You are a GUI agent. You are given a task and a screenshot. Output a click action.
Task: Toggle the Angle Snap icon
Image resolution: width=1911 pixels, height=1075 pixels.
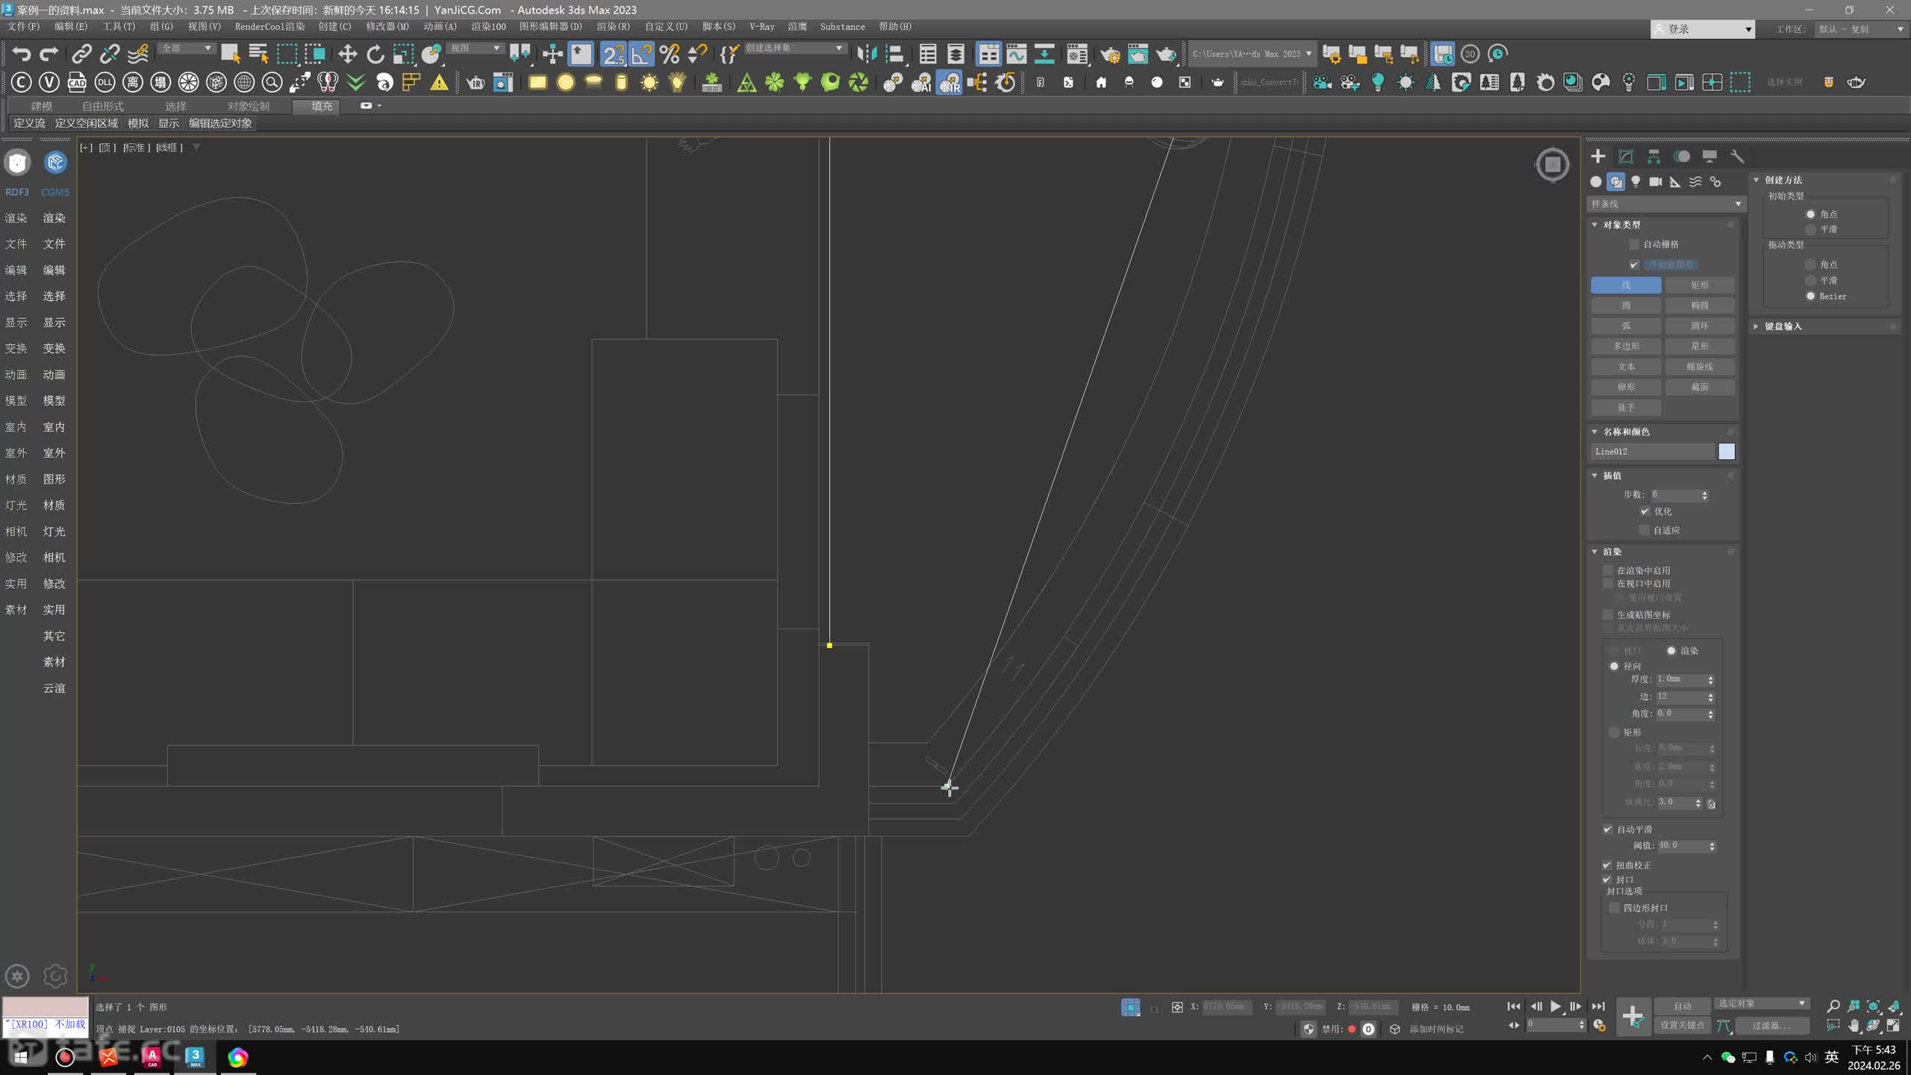pyautogui.click(x=642, y=54)
